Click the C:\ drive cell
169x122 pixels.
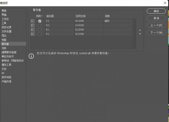(60, 21)
